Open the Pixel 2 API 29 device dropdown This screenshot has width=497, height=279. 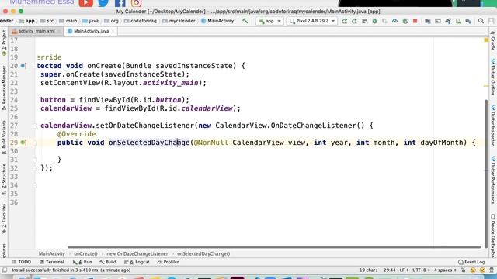pyautogui.click(x=312, y=21)
